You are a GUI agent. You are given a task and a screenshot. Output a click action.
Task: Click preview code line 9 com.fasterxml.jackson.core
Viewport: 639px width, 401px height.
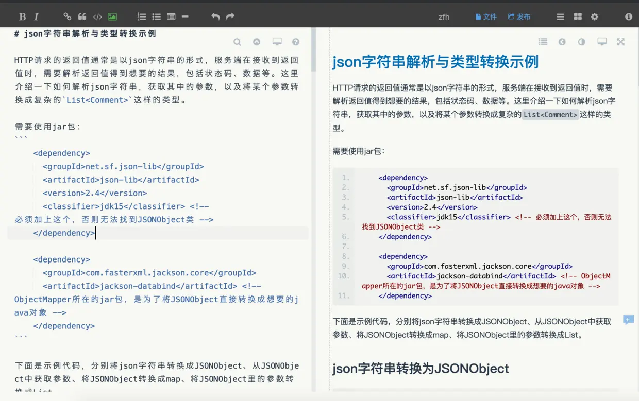[480, 266]
